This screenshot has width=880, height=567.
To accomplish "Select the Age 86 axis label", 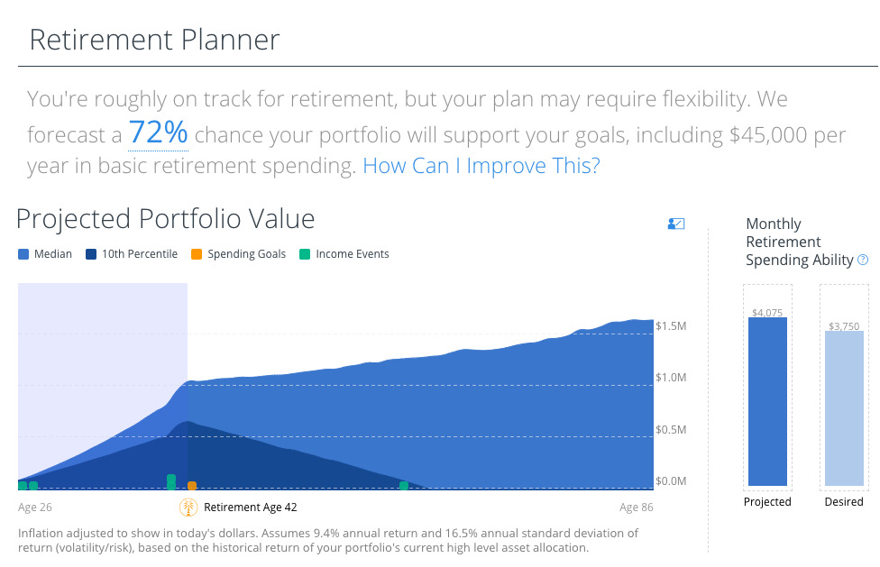I will [x=637, y=507].
